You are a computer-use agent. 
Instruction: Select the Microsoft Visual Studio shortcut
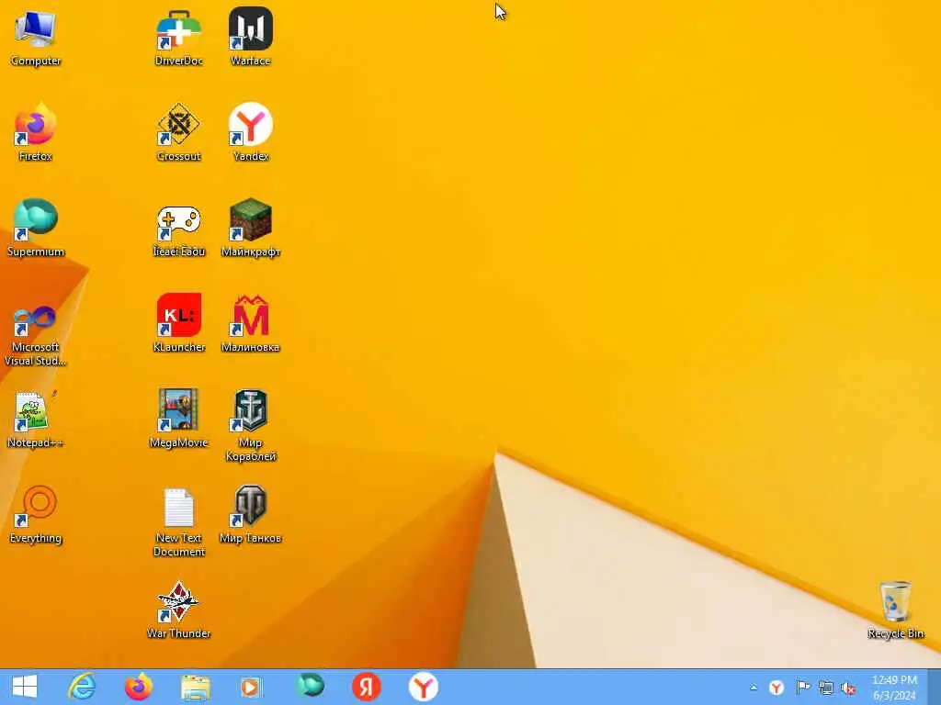click(x=36, y=336)
